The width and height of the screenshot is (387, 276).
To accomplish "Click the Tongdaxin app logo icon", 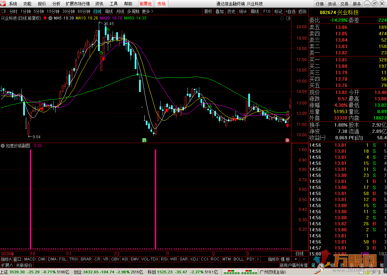I will [x=3, y=3].
